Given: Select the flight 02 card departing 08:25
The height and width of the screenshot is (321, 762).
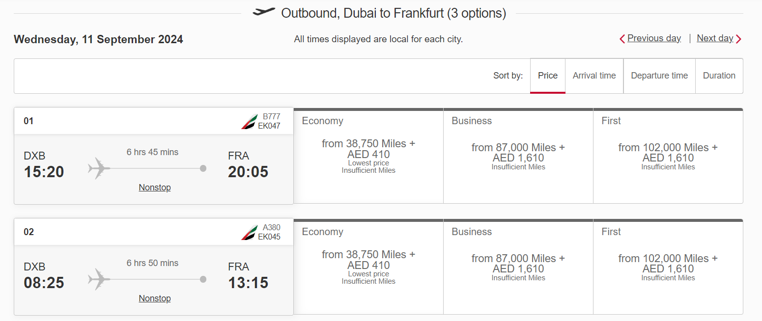Looking at the screenshot, I should point(154,267).
